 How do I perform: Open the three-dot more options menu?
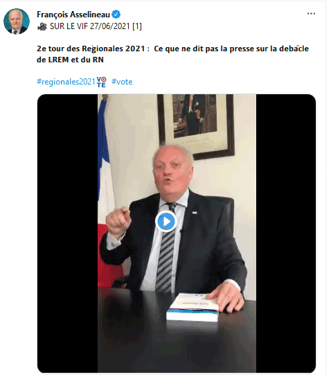tap(311, 14)
